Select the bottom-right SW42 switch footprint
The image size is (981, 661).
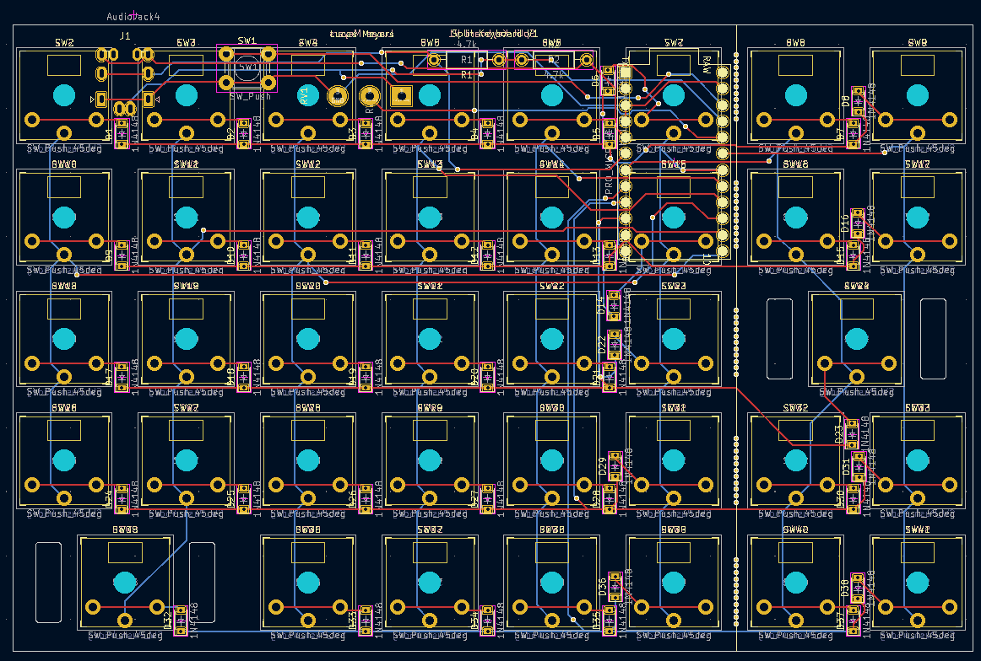point(916,582)
